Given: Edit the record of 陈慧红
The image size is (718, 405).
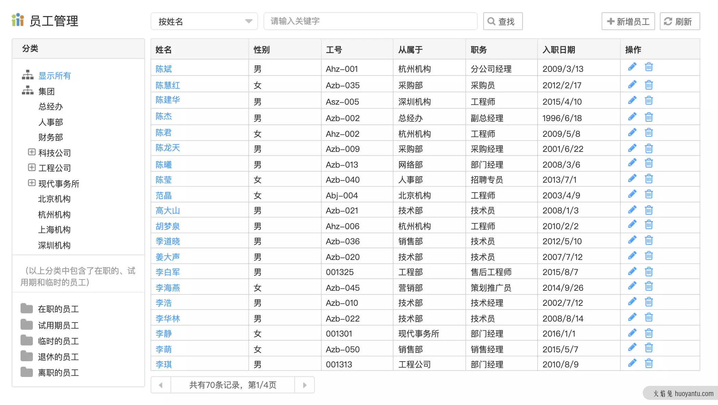Looking at the screenshot, I should coord(632,84).
